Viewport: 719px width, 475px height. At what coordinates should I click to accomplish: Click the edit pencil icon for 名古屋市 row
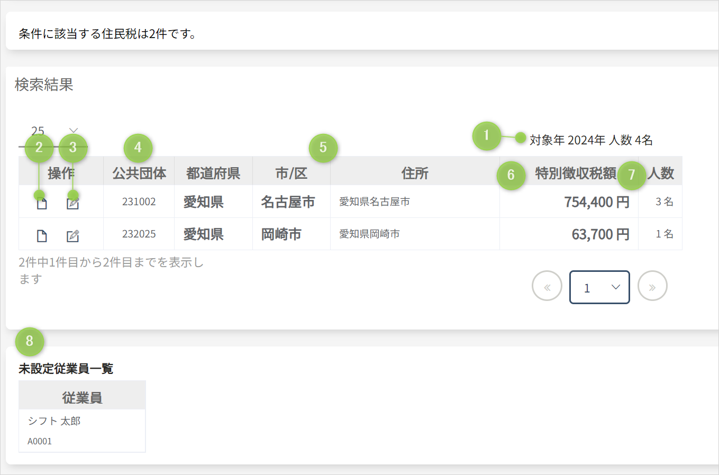tap(72, 203)
